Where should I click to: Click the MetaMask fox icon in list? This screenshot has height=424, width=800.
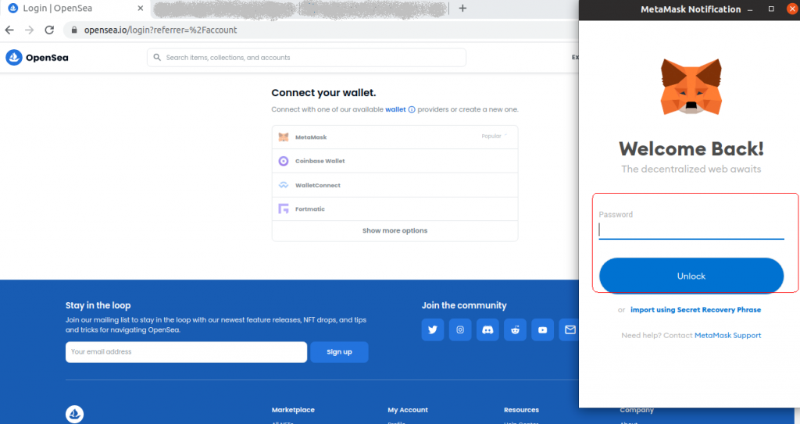[283, 137]
